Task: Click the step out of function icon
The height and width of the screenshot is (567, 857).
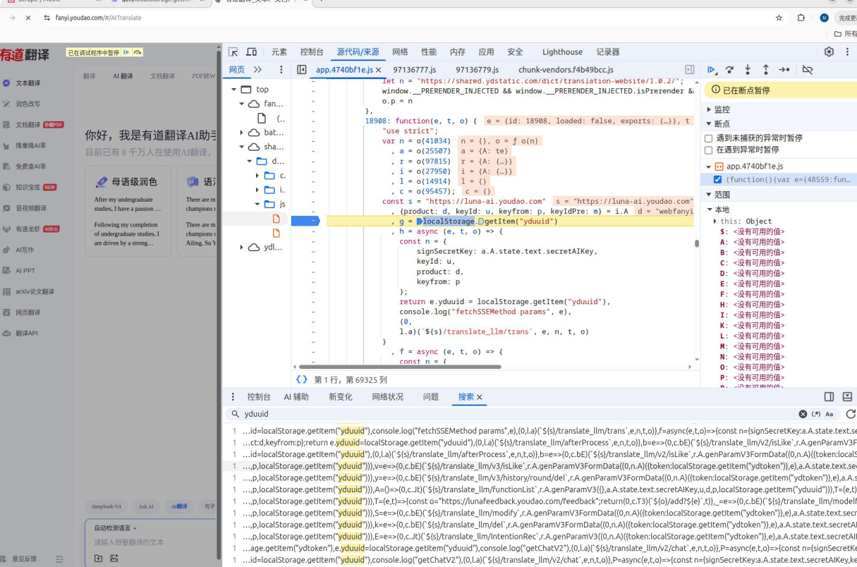Action: (765, 70)
